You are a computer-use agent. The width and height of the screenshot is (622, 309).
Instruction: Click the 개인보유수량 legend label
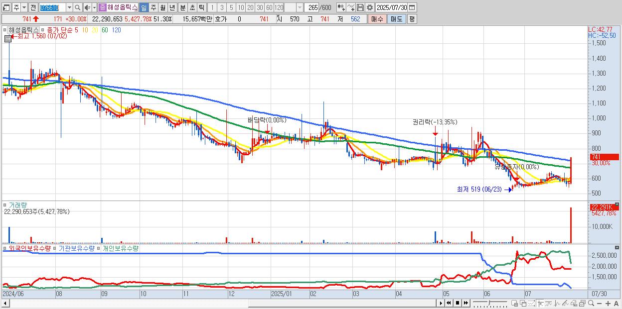click(121, 248)
